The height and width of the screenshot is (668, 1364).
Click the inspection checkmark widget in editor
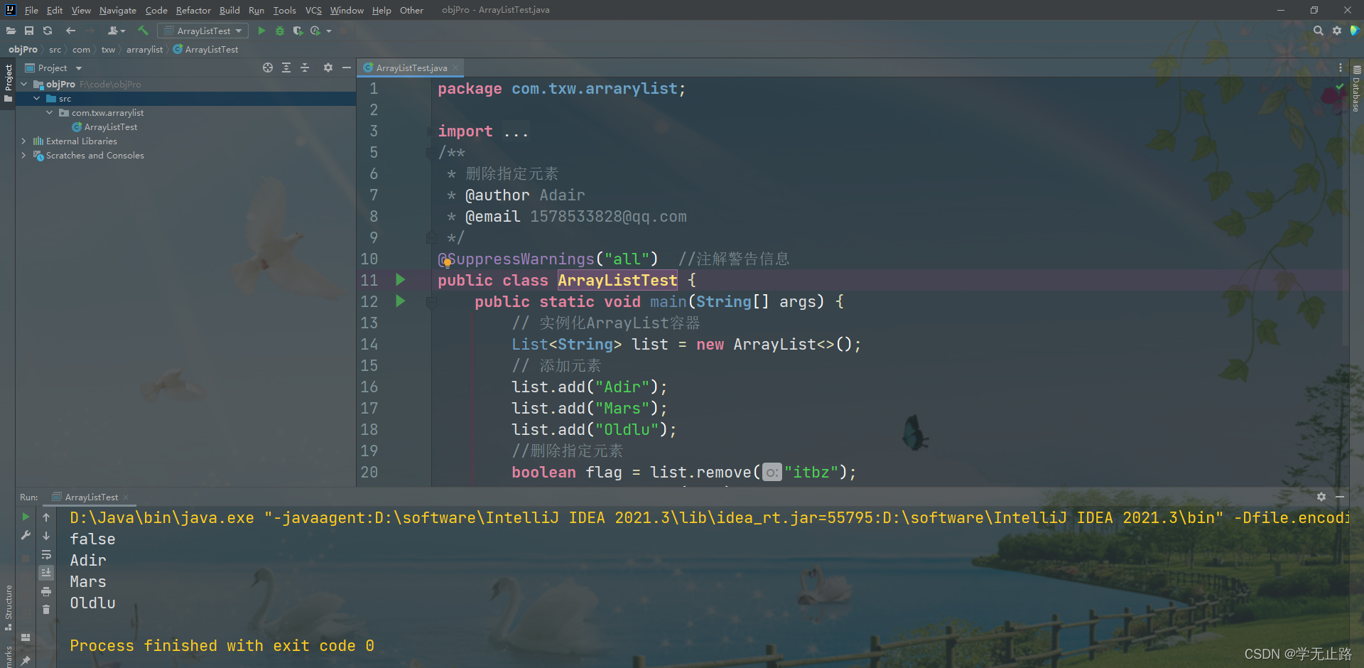coord(1340,87)
